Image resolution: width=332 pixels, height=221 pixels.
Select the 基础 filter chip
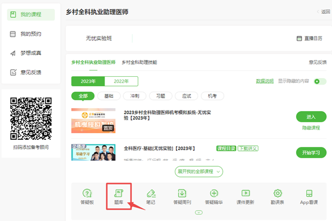click(x=109, y=96)
